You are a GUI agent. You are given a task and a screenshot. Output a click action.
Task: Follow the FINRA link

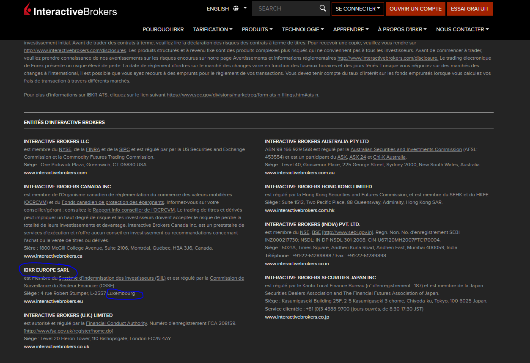click(93, 149)
